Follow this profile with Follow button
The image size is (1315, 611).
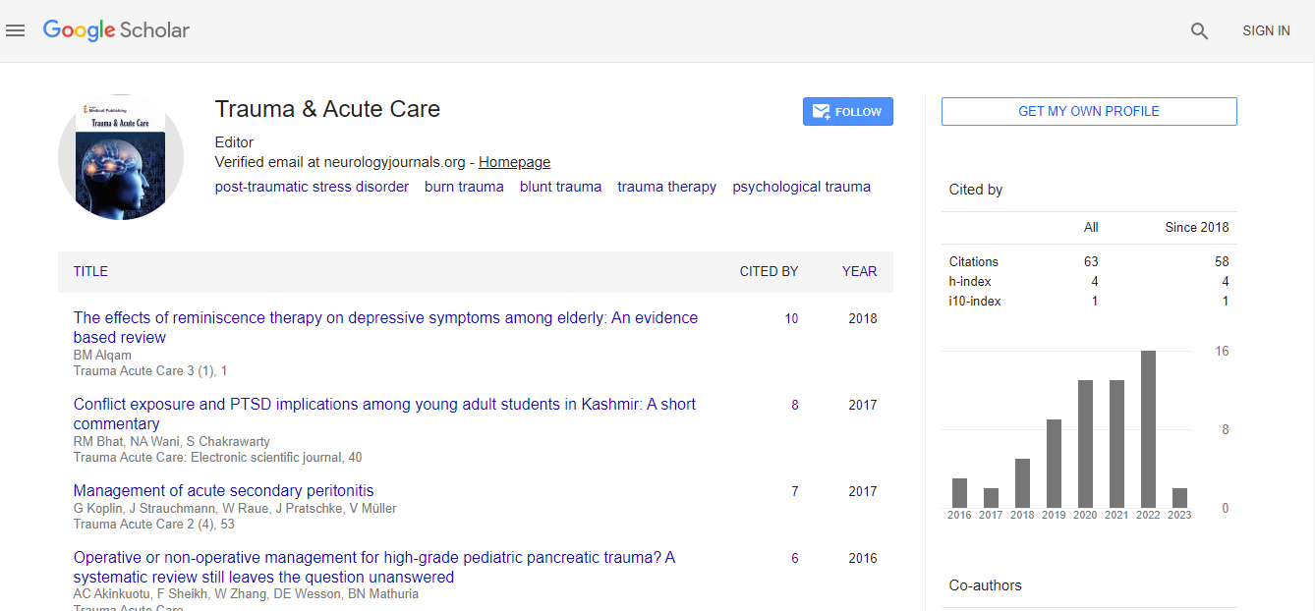click(x=847, y=112)
